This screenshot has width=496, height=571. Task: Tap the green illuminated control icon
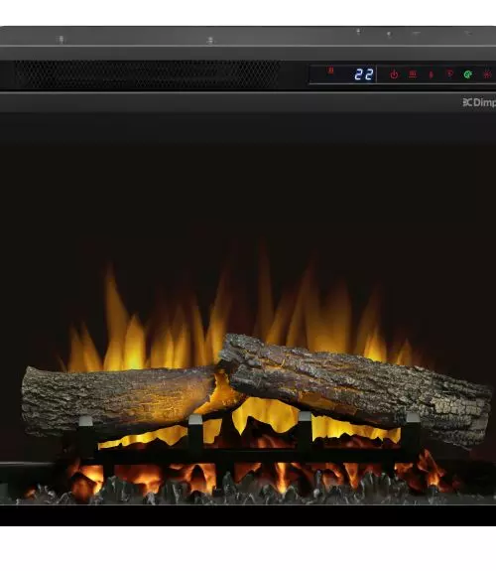(468, 74)
